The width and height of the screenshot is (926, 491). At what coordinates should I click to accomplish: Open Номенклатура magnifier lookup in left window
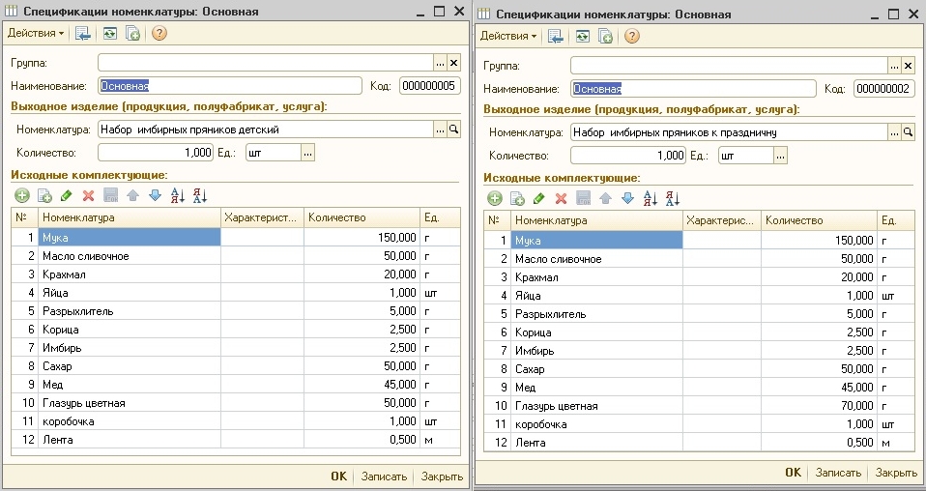pyautogui.click(x=453, y=130)
